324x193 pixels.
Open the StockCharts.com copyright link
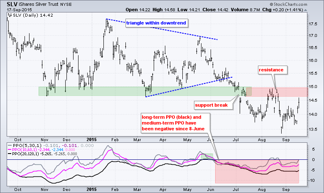pyautogui.click(x=288, y=4)
